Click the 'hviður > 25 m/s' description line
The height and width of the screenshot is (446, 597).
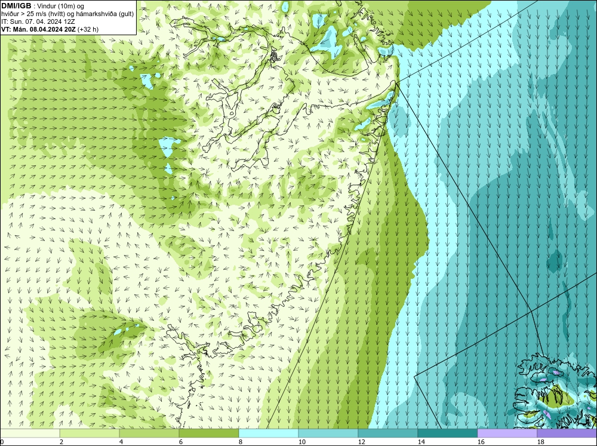tap(67, 14)
